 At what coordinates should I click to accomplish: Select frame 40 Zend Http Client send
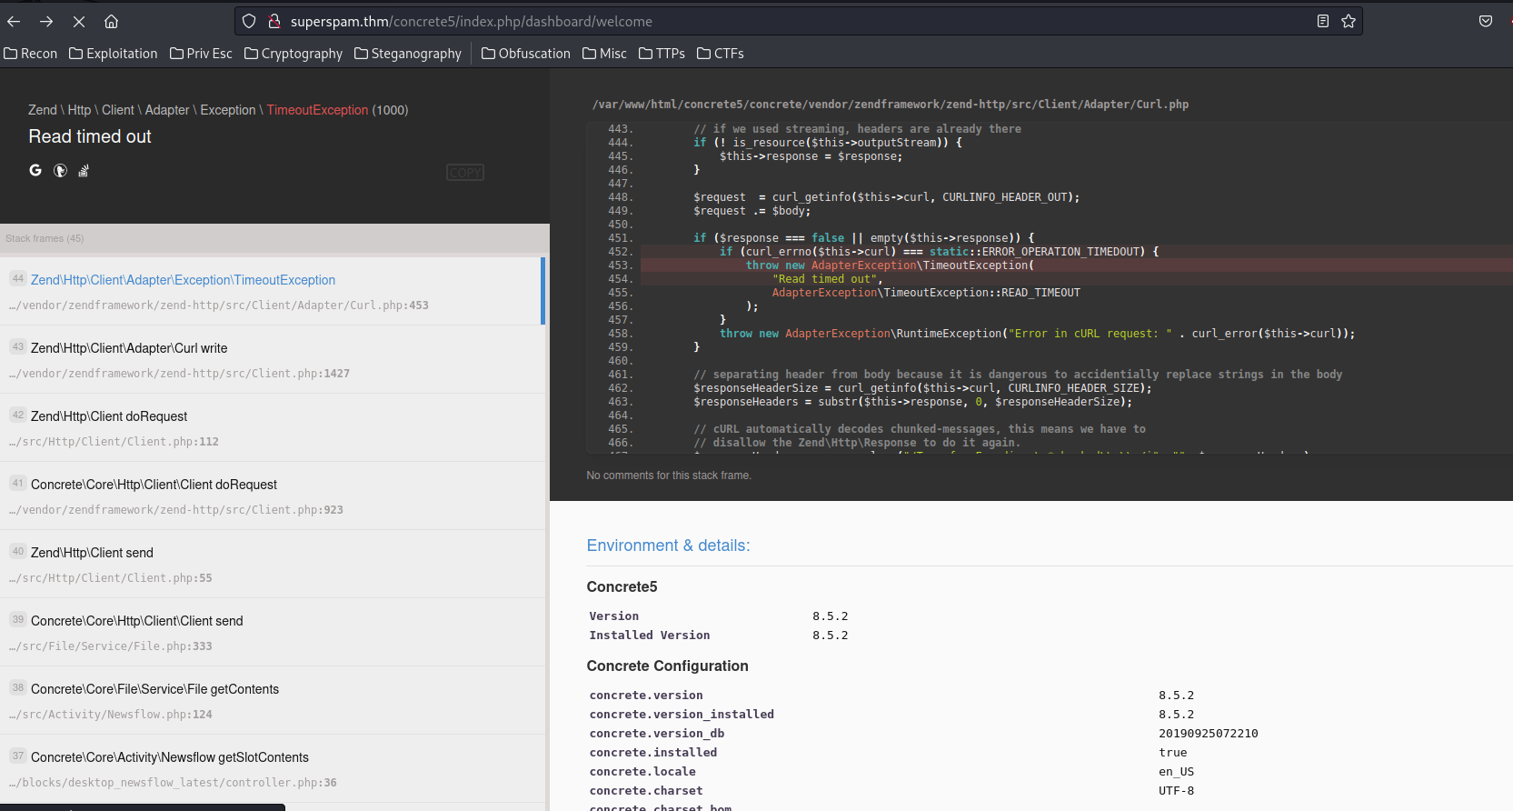(x=273, y=564)
